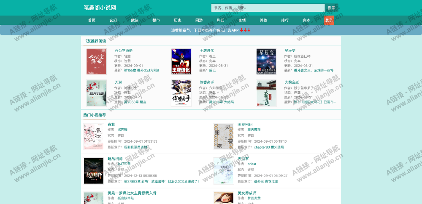422x204 pixels.
Task: Click the APP download banner text
Action: pos(211,30)
